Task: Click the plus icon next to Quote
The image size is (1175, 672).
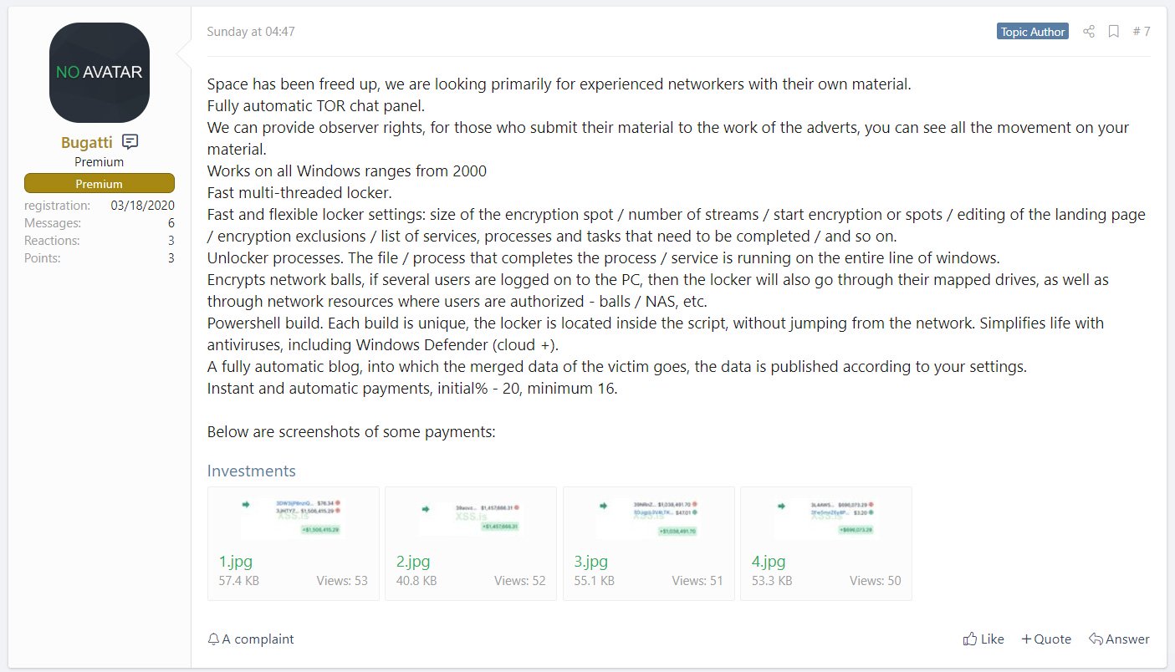Action: [1026, 639]
